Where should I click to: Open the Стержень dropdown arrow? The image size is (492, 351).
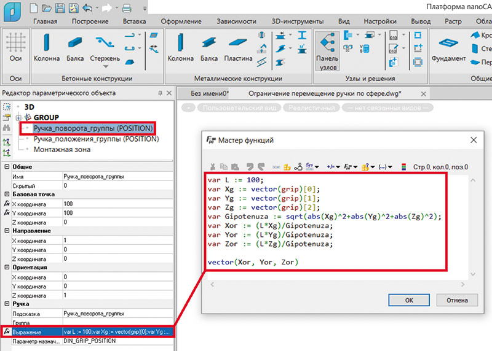[x=105, y=66]
